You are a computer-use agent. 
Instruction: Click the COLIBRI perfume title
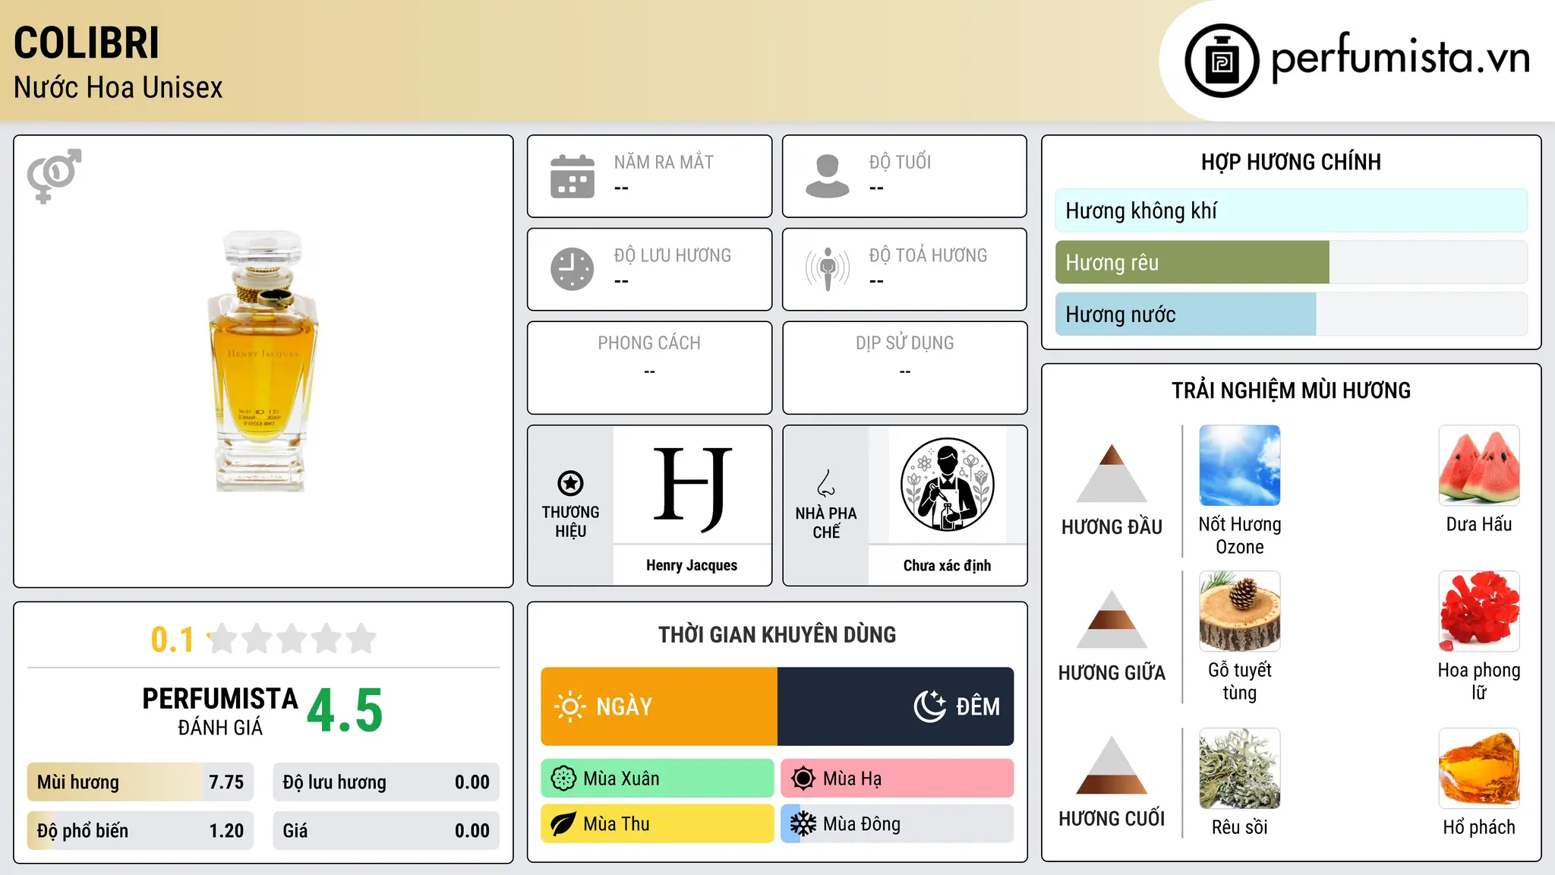click(87, 43)
